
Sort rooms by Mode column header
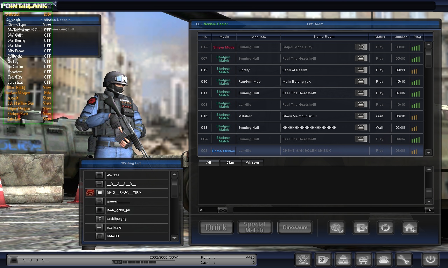224,37
